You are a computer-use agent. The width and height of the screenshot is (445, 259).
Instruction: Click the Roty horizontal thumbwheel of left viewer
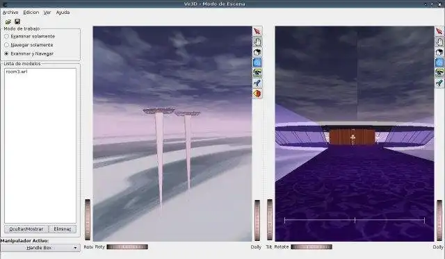[127, 247]
